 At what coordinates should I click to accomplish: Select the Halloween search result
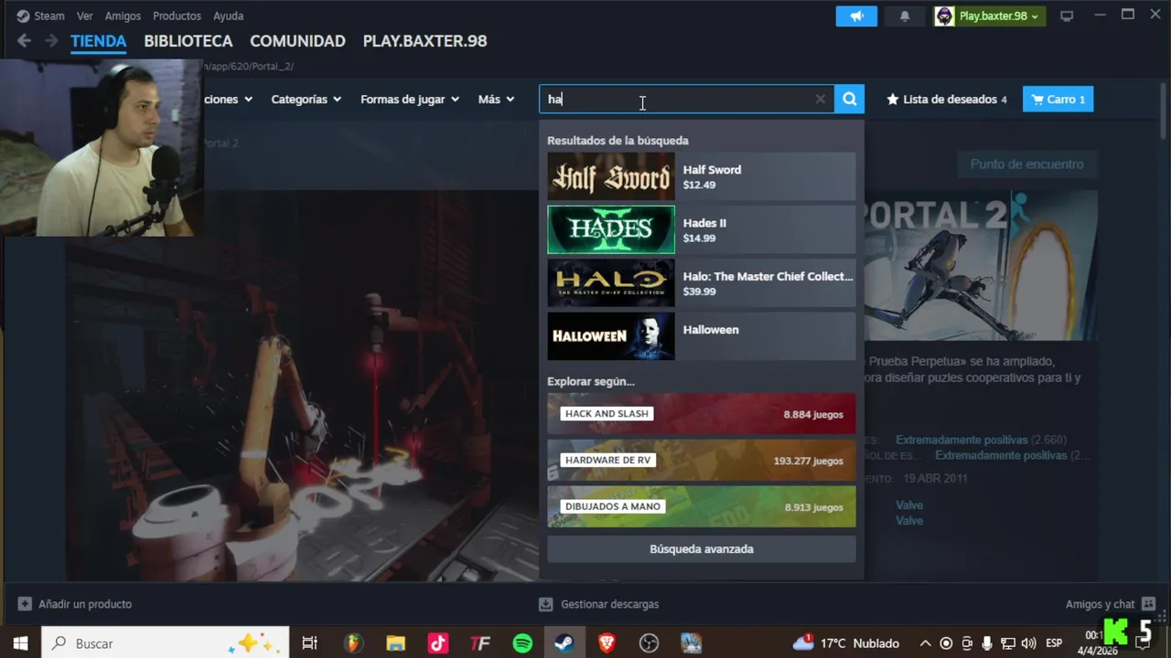point(702,336)
